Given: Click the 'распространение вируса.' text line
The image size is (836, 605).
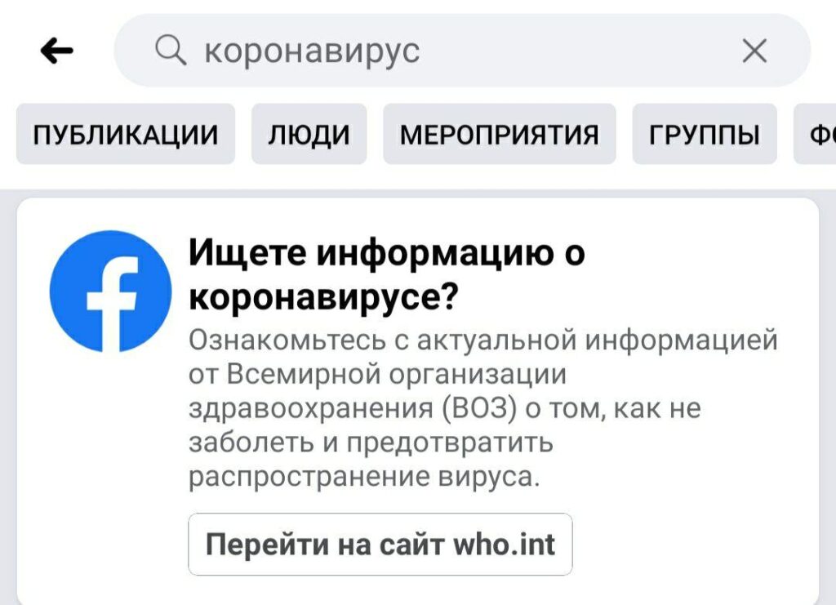Looking at the screenshot, I should coord(364,477).
